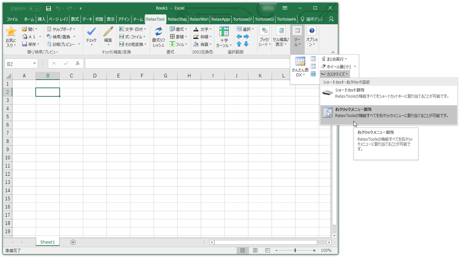The width and height of the screenshot is (461, 257).
Task: Click the redo arrow in title bar
Action: click(69, 8)
